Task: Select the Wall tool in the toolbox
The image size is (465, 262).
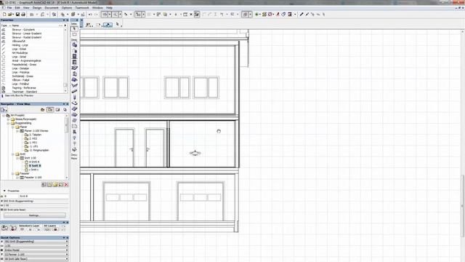Action: coord(74,45)
